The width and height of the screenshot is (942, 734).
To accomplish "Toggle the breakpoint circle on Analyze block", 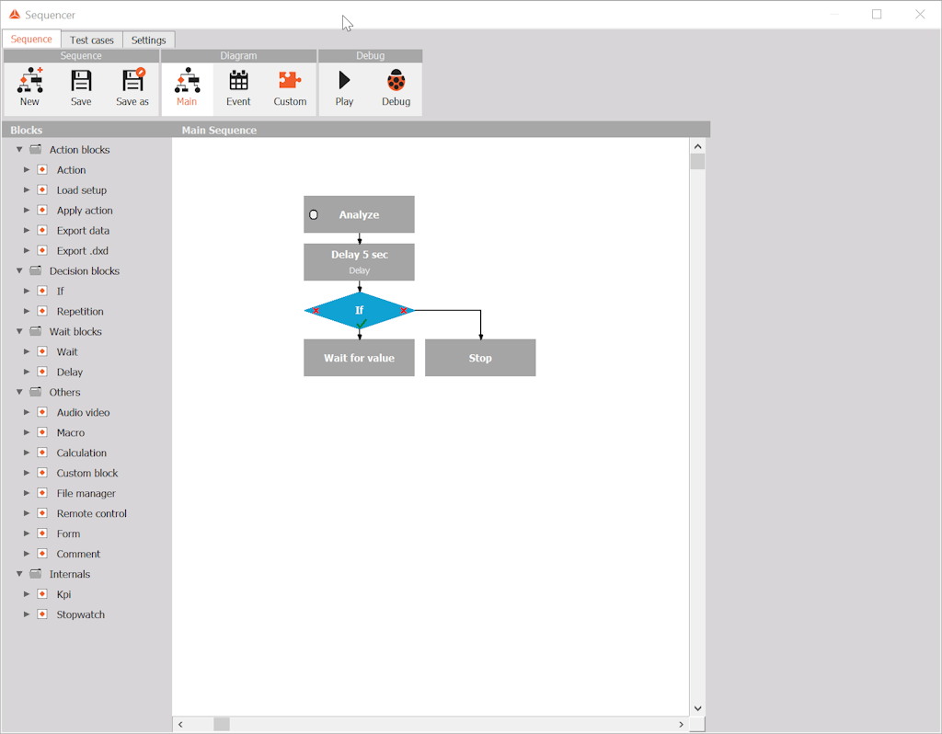I will [x=314, y=214].
